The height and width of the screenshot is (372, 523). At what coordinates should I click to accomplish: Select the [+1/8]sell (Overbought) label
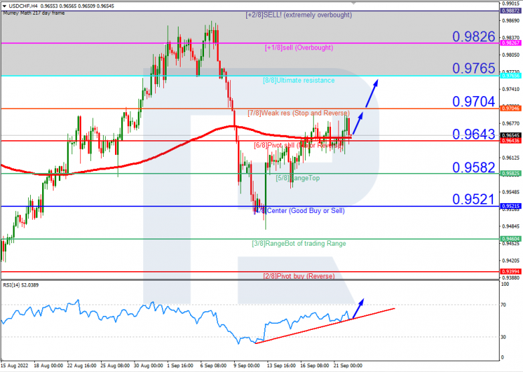pyautogui.click(x=299, y=48)
